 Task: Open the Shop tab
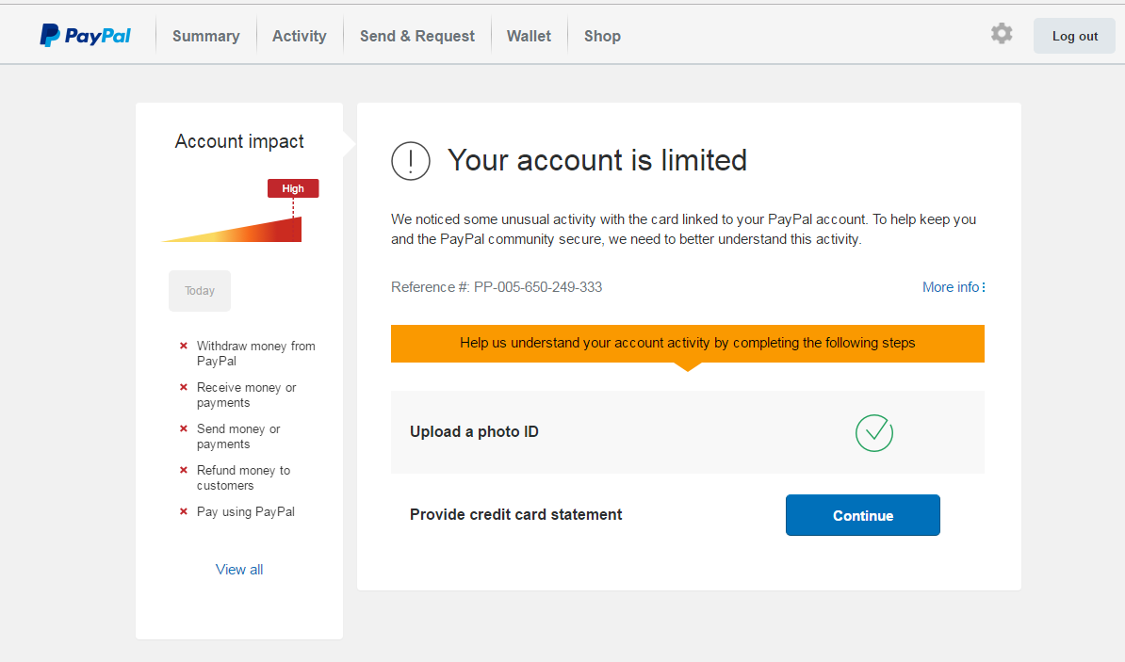coord(602,36)
